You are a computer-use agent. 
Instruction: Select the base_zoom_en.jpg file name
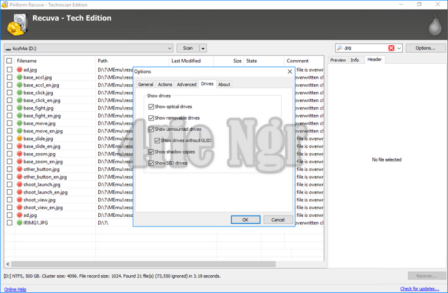[x=43, y=162]
